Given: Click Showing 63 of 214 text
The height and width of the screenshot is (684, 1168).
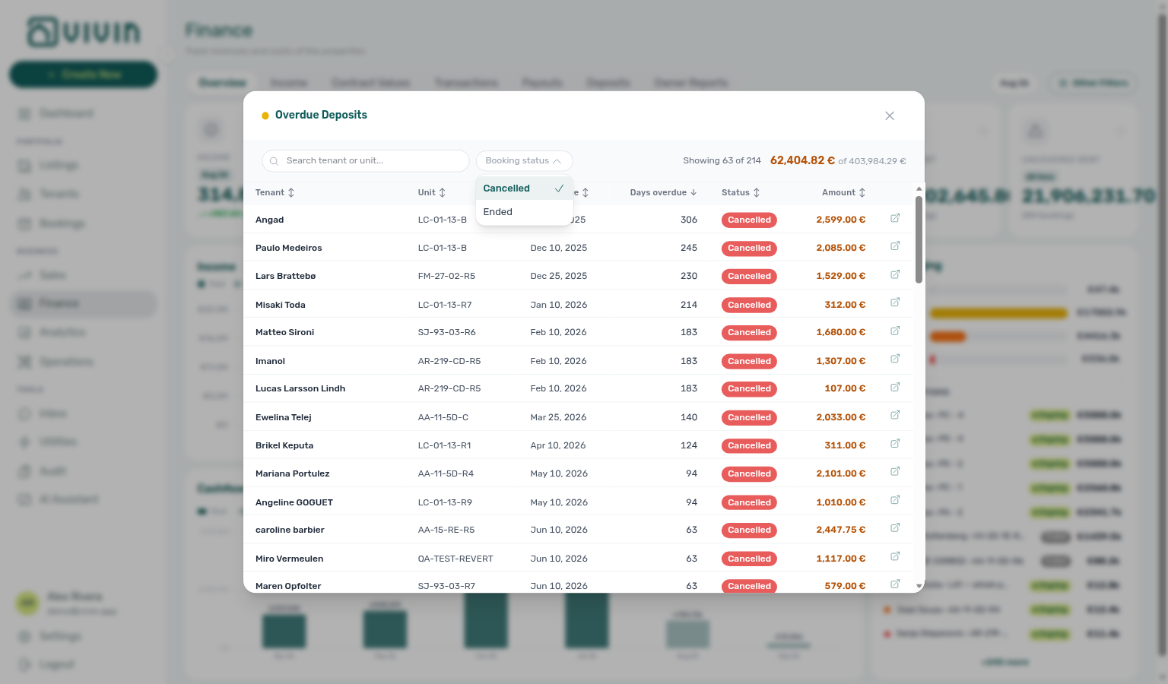Looking at the screenshot, I should [x=722, y=161].
